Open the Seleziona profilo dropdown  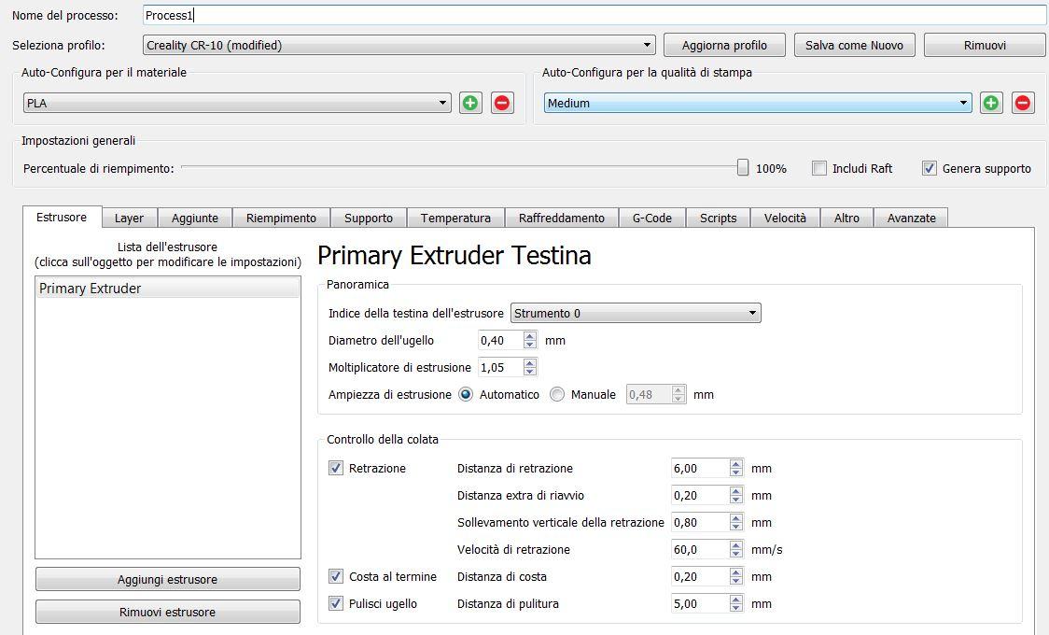(x=399, y=46)
